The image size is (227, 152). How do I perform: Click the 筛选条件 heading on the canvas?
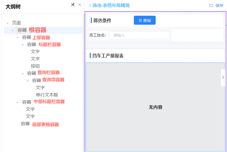(x=102, y=20)
